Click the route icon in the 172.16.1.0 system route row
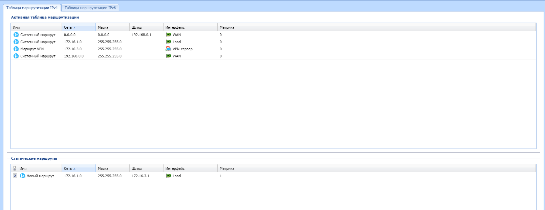The width and height of the screenshot is (545, 210). click(x=16, y=42)
